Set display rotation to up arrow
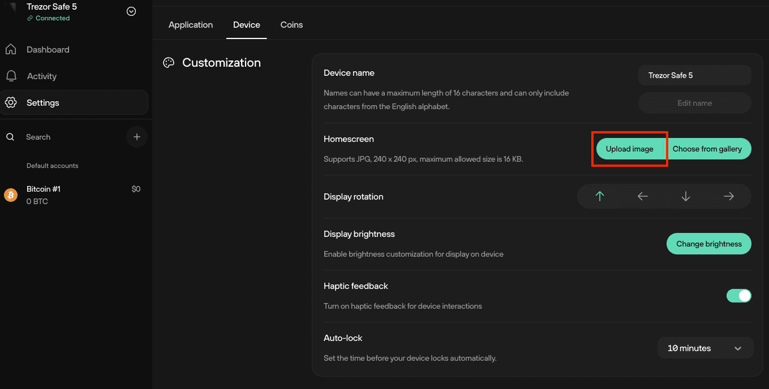 (600, 197)
